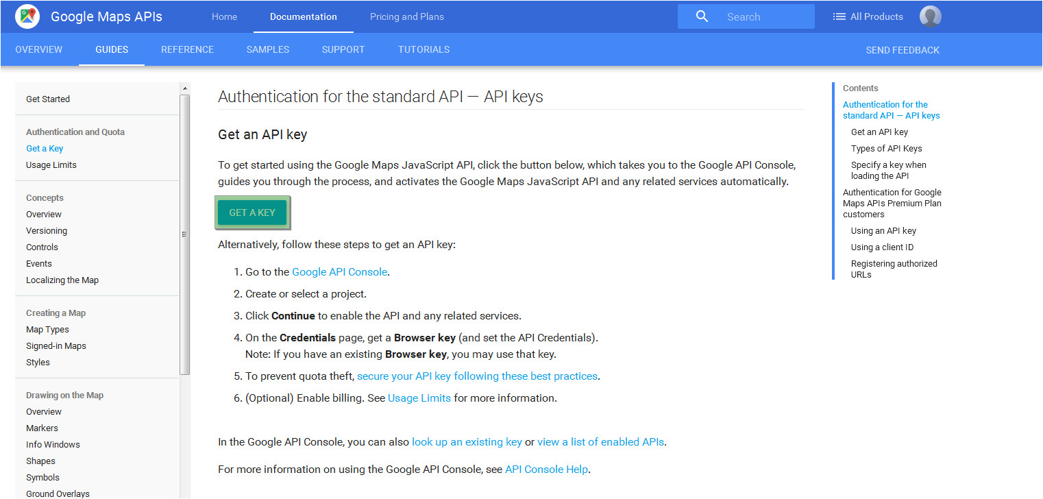Viewport: 1043px width, 499px height.
Task: Click SEND FEEDBACK
Action: 903,50
